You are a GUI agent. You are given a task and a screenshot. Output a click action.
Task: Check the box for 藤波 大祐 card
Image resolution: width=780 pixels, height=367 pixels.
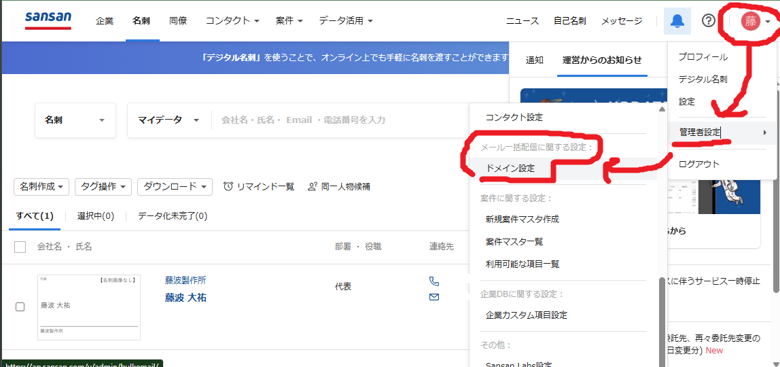tap(20, 307)
